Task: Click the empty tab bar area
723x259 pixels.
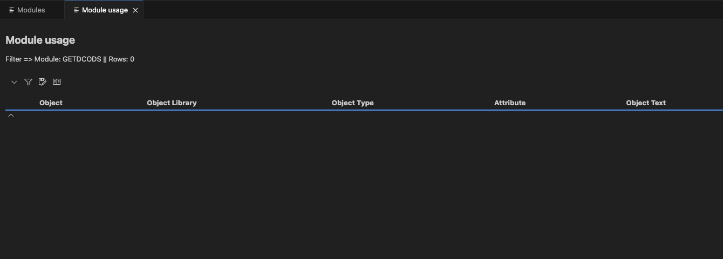Action: pyautogui.click(x=432, y=10)
